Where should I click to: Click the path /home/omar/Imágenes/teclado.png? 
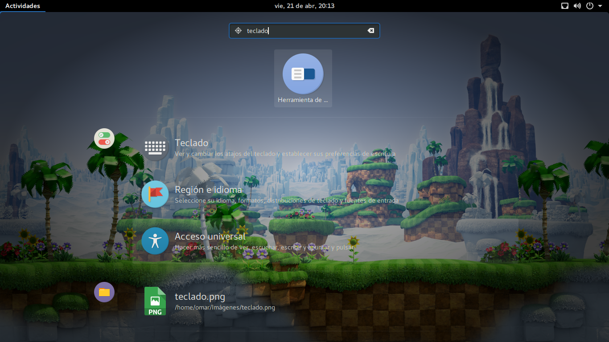[225, 308]
